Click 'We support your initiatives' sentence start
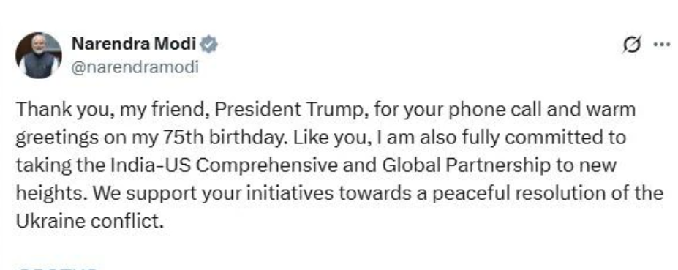The height and width of the screenshot is (270, 678). pyautogui.click(x=214, y=193)
